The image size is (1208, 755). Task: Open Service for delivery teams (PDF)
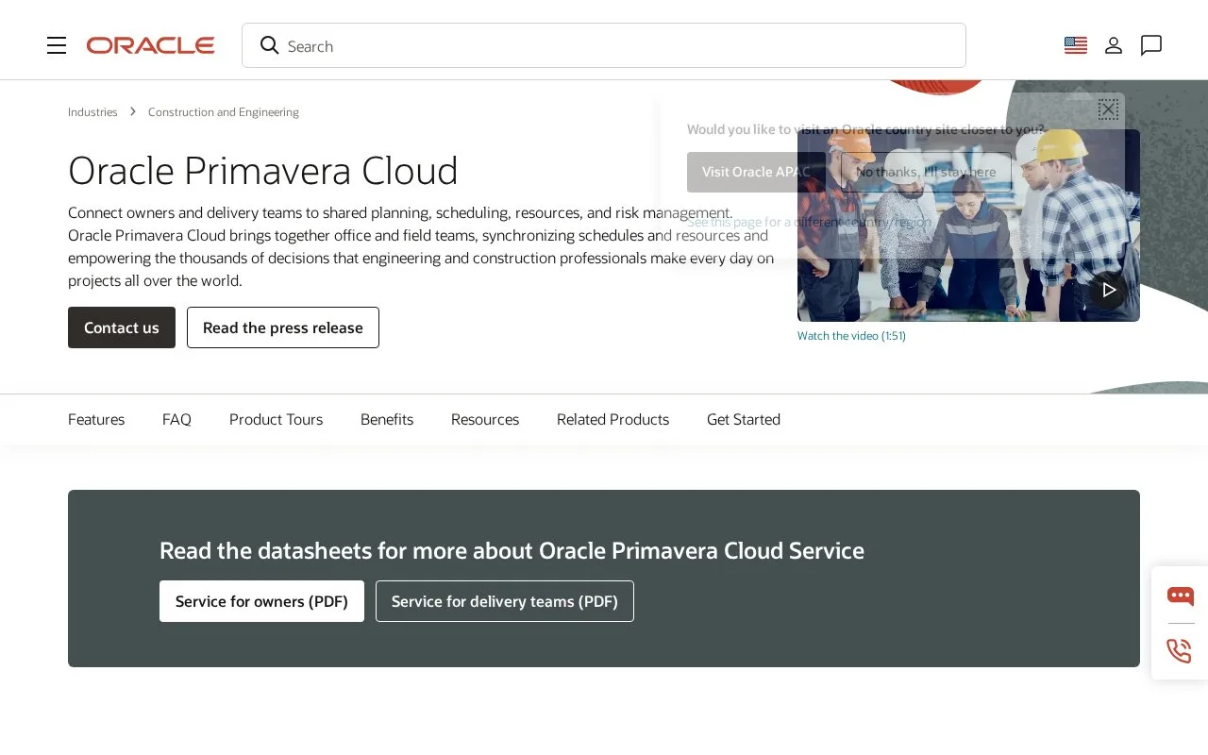point(505,601)
